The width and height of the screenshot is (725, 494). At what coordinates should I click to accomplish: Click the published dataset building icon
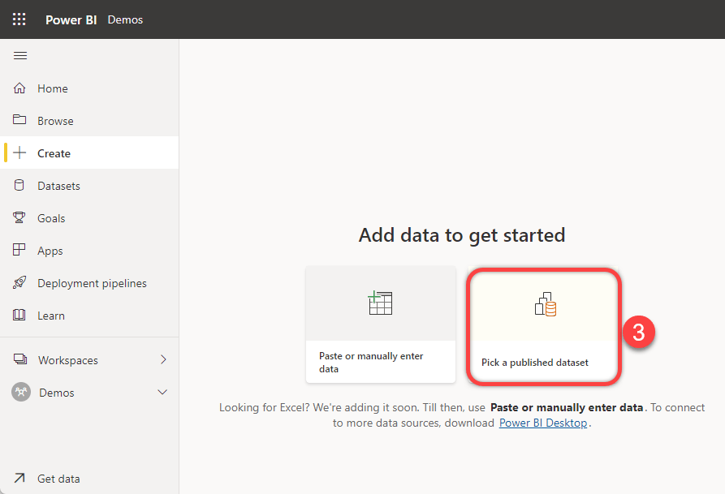coord(546,304)
